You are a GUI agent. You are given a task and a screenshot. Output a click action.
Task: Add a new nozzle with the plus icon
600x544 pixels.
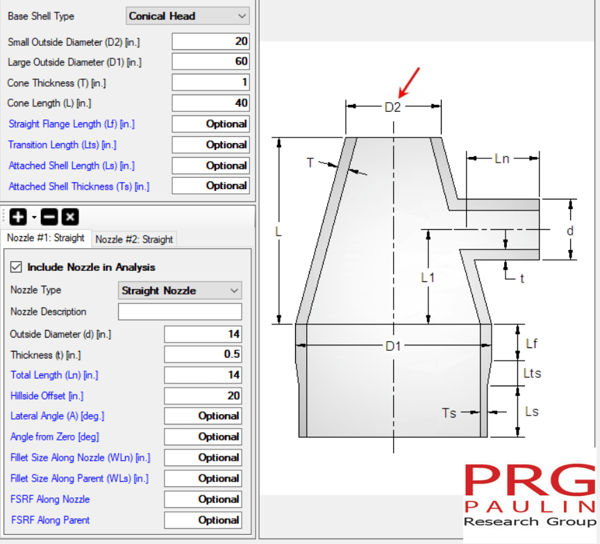tap(17, 217)
